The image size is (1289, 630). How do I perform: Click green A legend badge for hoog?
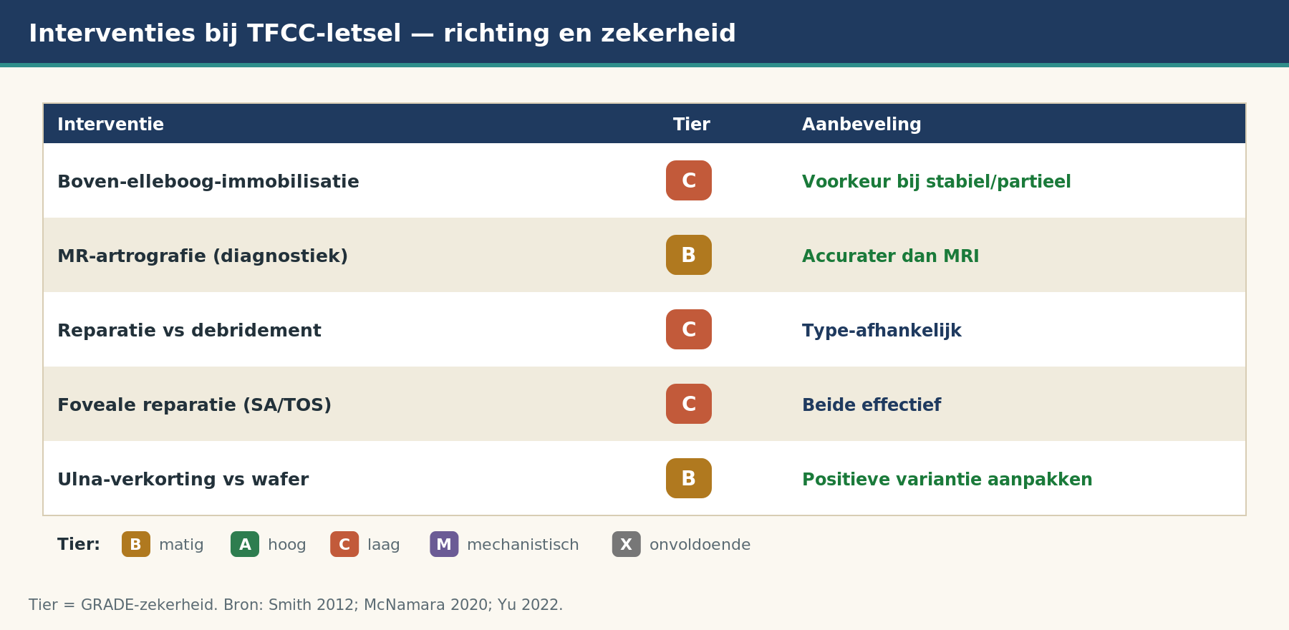[x=245, y=544]
